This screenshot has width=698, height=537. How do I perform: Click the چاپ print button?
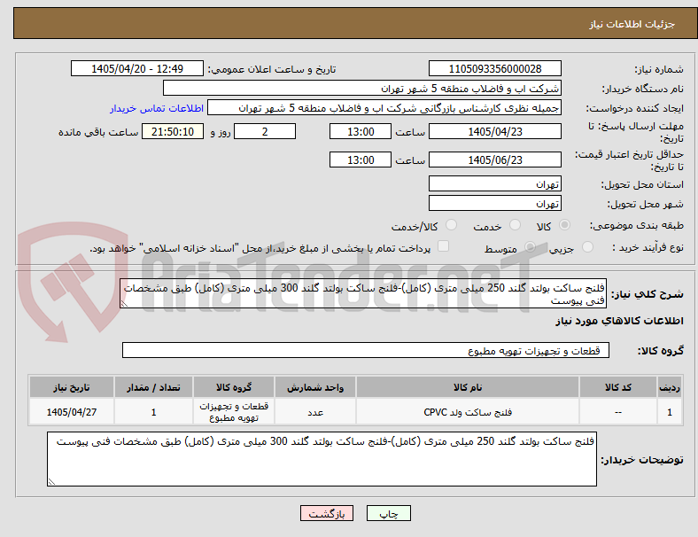(x=389, y=513)
